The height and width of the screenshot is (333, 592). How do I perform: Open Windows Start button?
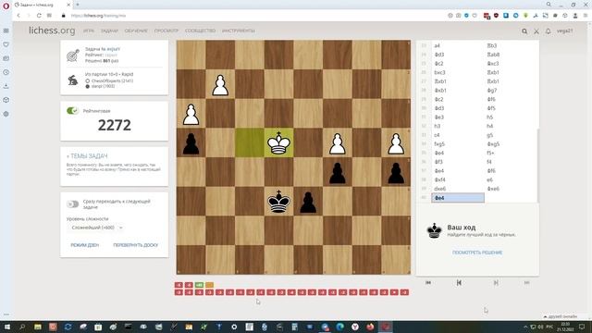(x=7, y=327)
